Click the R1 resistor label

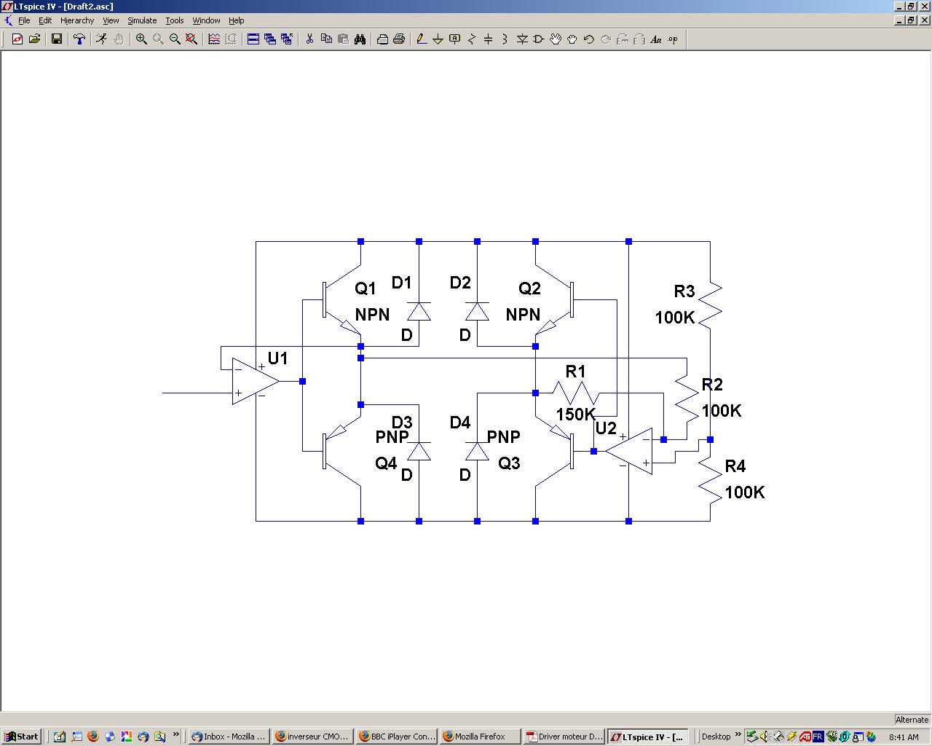pyautogui.click(x=575, y=372)
